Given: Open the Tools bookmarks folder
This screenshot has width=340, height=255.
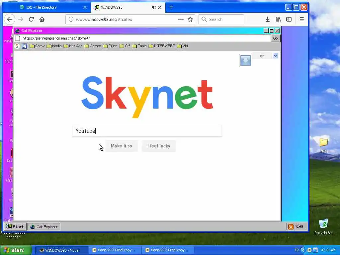Looking at the screenshot, I should 139,46.
